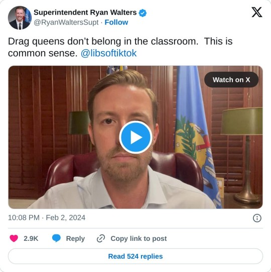Click the blue verified badge
Viewport: 271px width, 272px height.
click(x=143, y=13)
